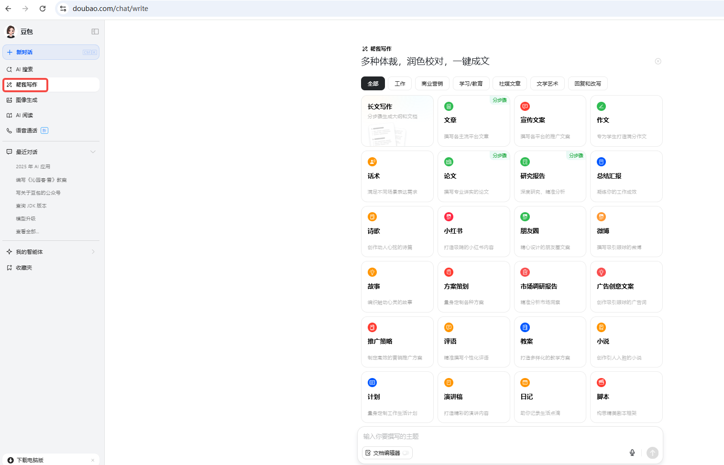Screen dimensions: 724x465
Task: Click the green 文章 card icon
Action: coord(449,107)
